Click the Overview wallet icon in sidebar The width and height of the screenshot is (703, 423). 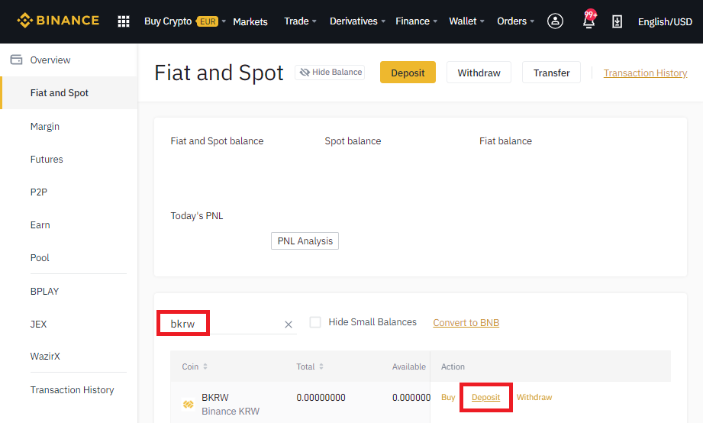[x=16, y=60]
